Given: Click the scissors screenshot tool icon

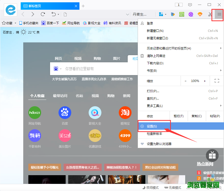Looking at the screenshot, I should coord(210,15).
